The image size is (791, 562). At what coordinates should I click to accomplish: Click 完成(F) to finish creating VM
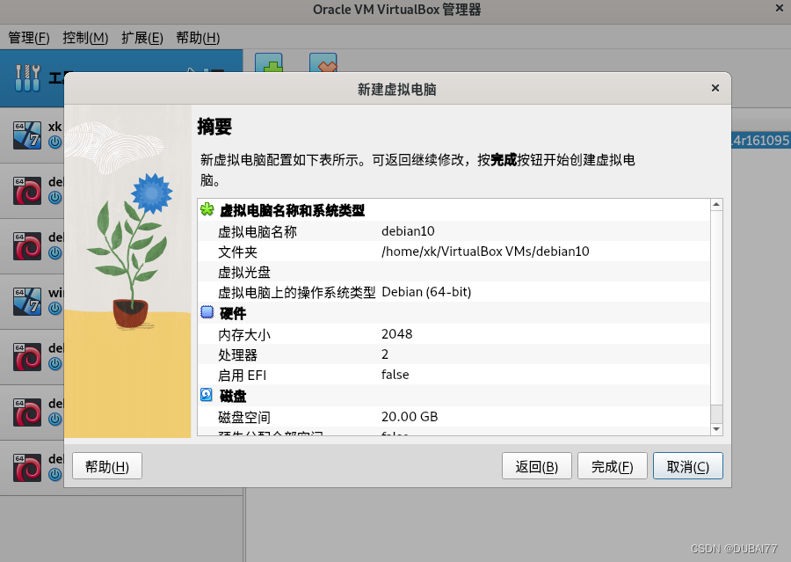coord(612,466)
